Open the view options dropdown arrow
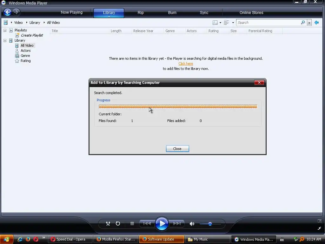Viewport: 325px width, 244px height. point(233,23)
